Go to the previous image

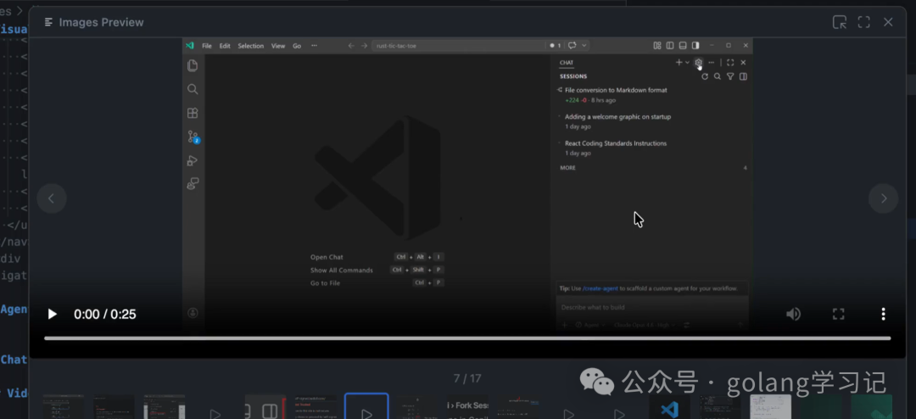(51, 198)
